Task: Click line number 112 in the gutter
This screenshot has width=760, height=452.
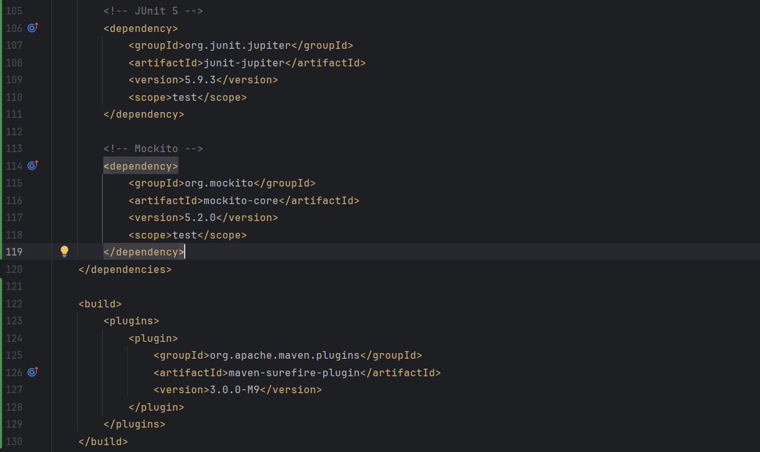Action: click(14, 132)
